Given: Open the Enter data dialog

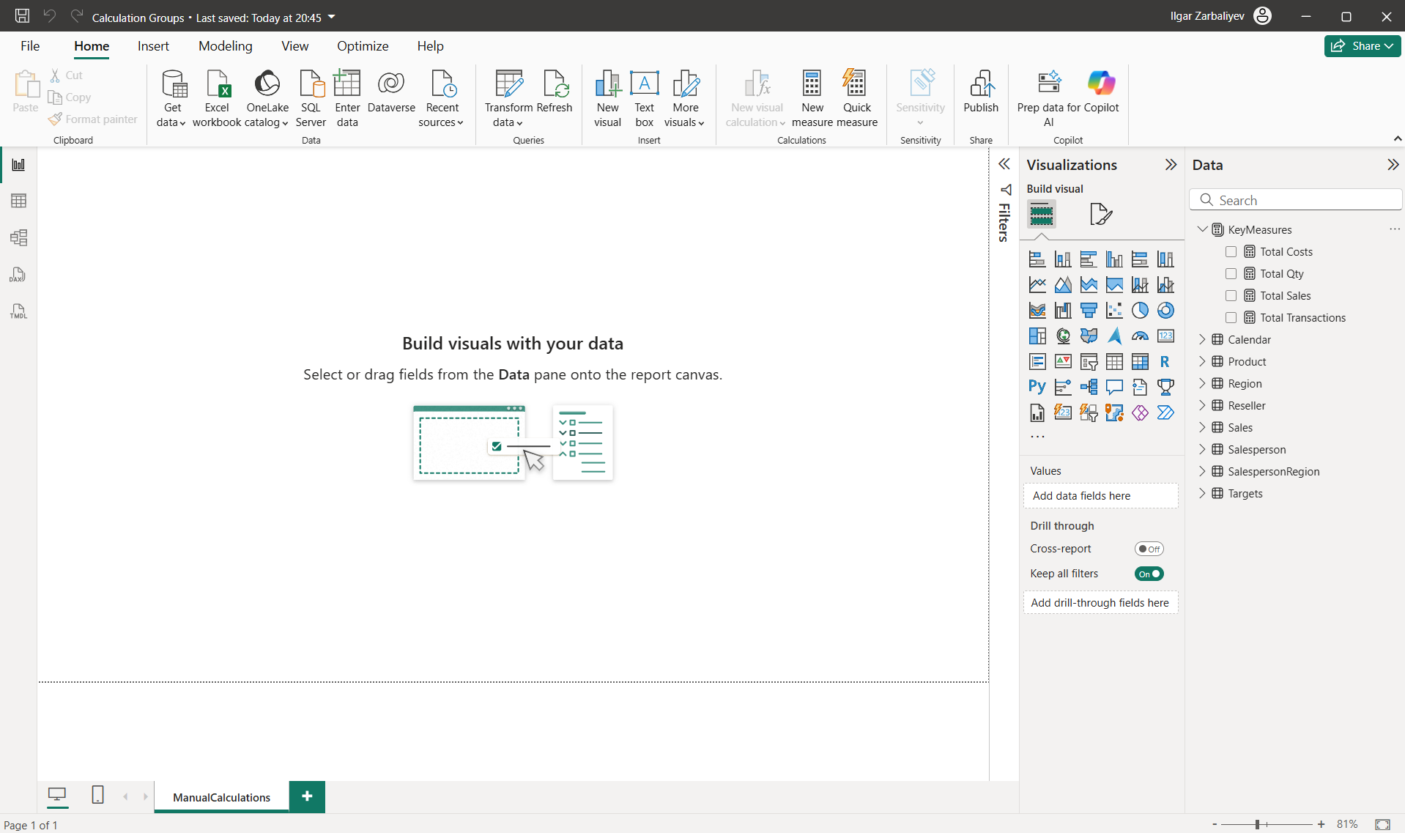Looking at the screenshot, I should point(347,99).
